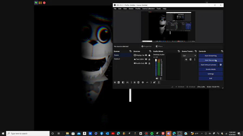Open the File menu
Screen dimensions: 243x136
pos(115,9)
